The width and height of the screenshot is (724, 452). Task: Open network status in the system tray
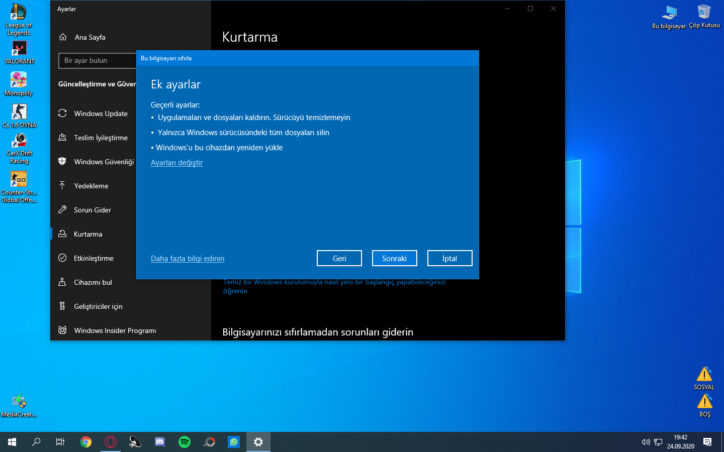click(658, 442)
